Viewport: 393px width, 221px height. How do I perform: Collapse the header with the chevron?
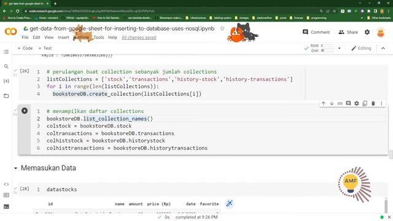383,48
